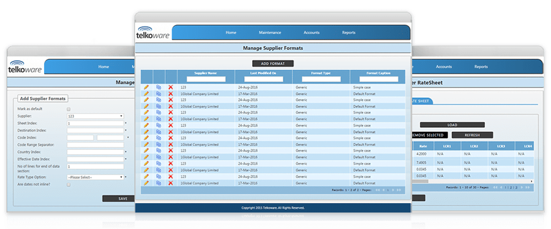Click the copy format icon in the last table row

159,183
